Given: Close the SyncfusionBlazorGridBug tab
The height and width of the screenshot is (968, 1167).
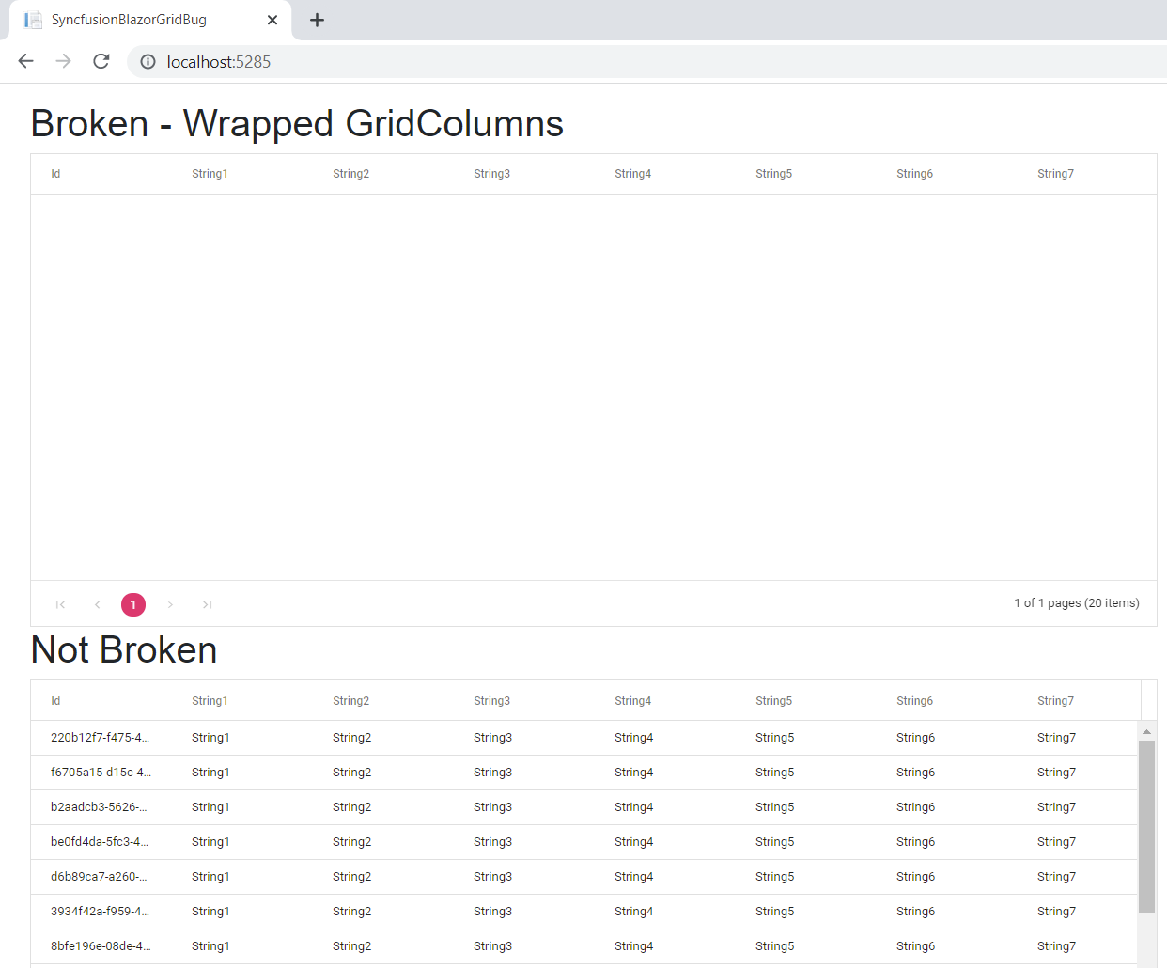Looking at the screenshot, I should tap(272, 20).
